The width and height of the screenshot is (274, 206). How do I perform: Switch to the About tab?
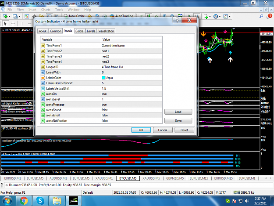coord(43,31)
